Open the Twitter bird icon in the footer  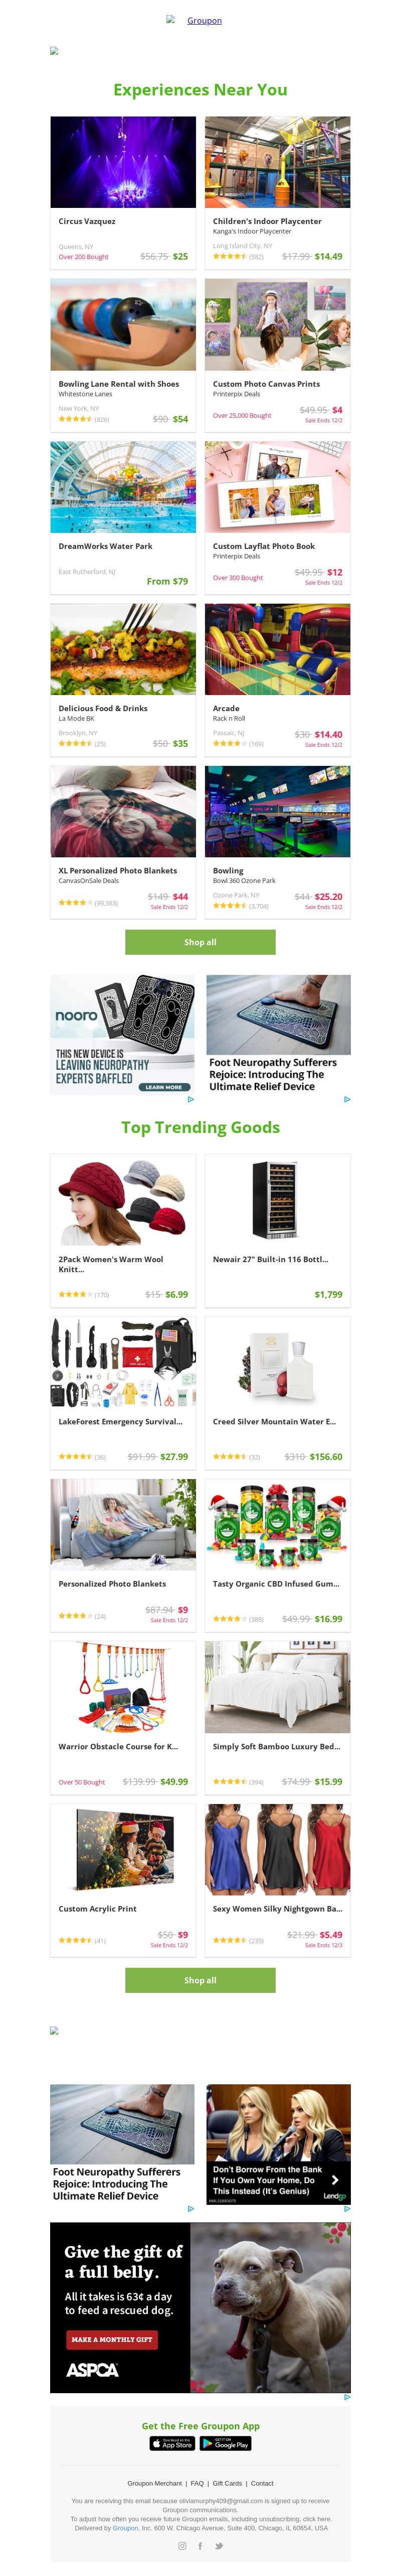[219, 2546]
